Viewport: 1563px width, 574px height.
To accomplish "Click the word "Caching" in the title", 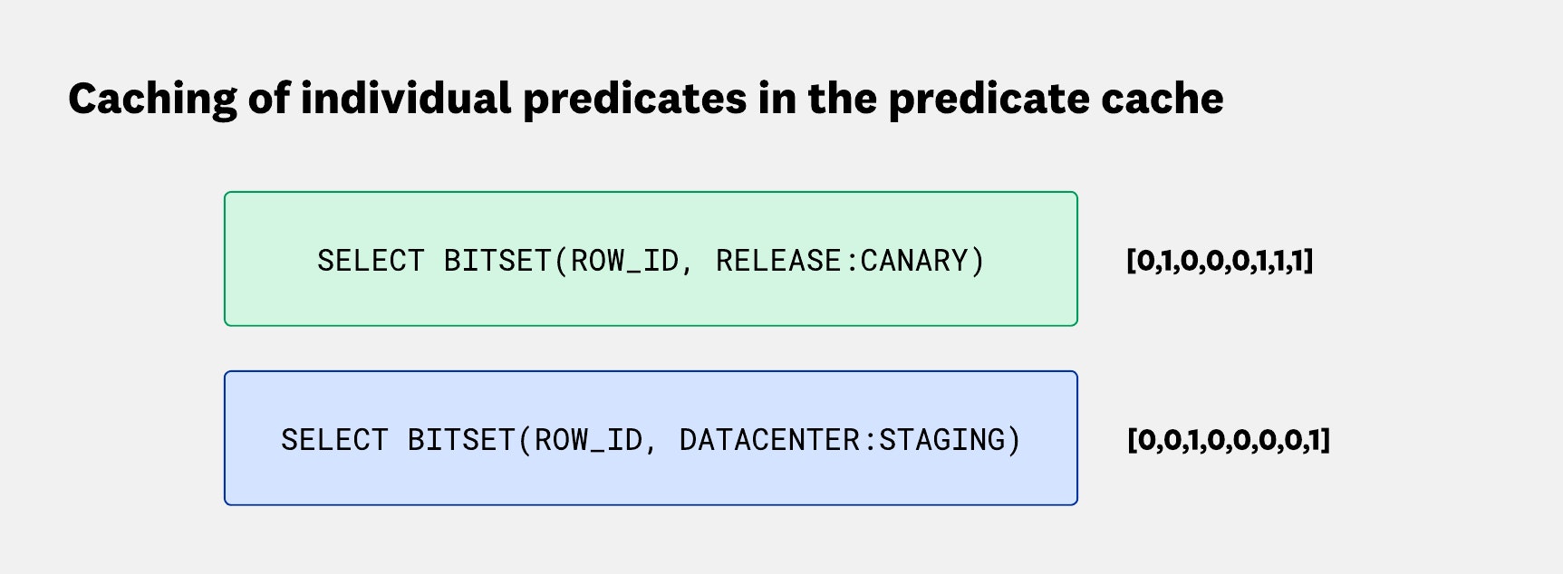I will [x=152, y=99].
